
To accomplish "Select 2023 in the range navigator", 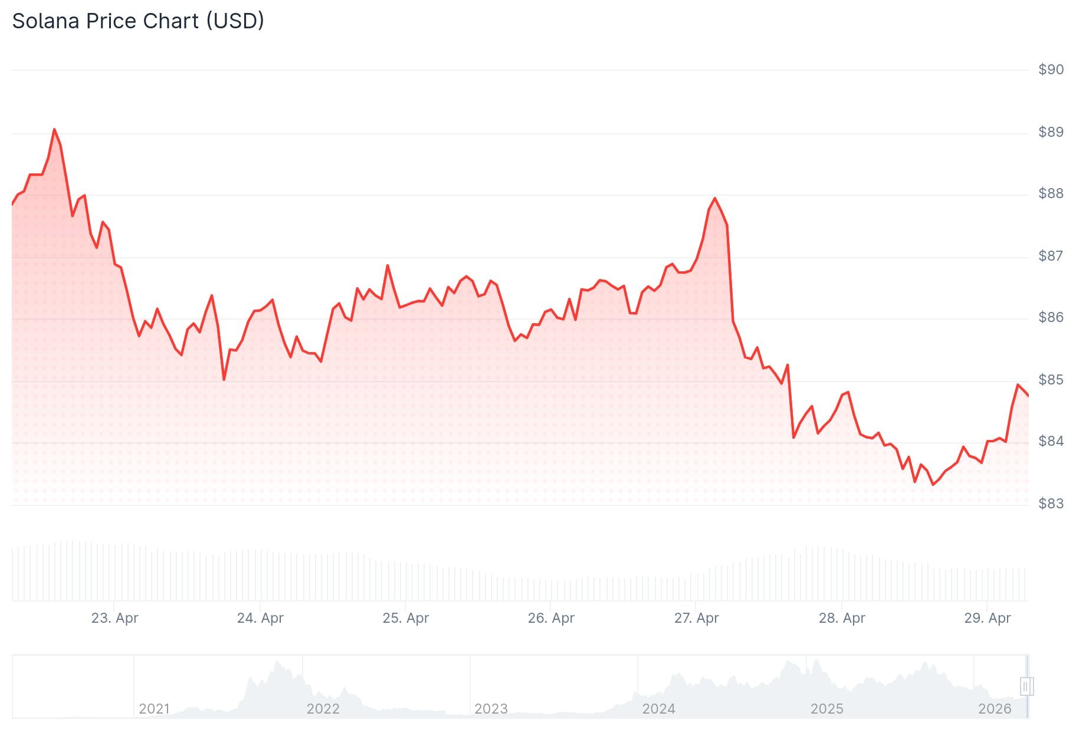I will pyautogui.click(x=491, y=708).
